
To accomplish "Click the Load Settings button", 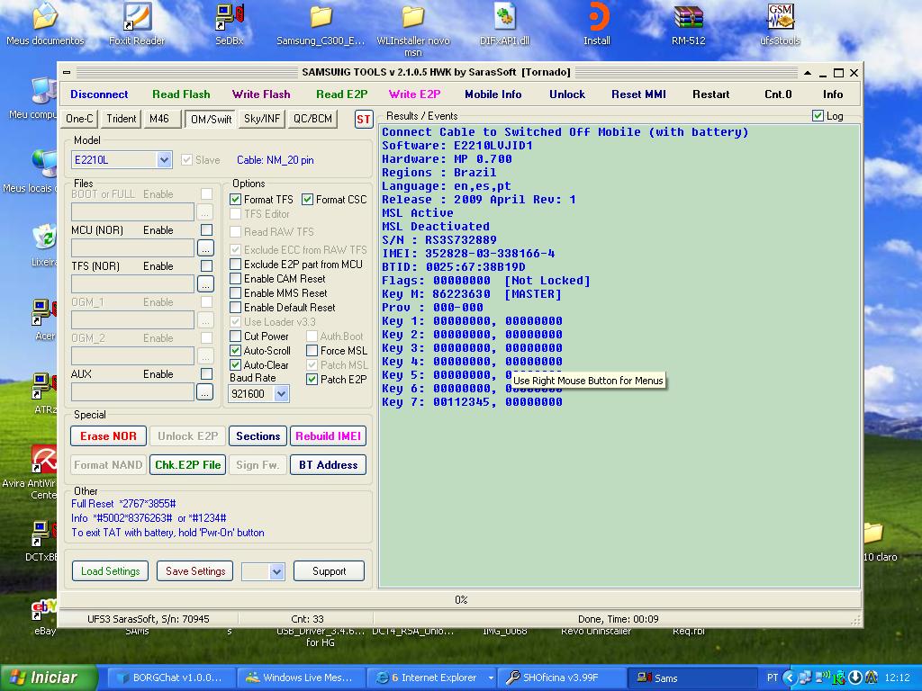I will coord(111,571).
